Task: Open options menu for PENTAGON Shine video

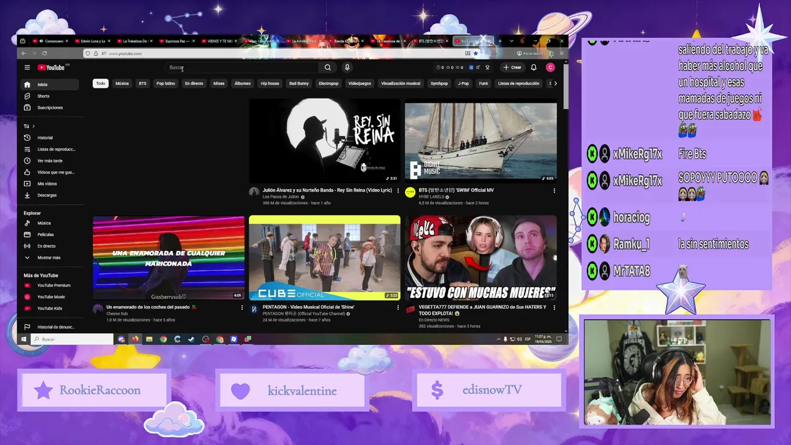Action: pyautogui.click(x=398, y=307)
